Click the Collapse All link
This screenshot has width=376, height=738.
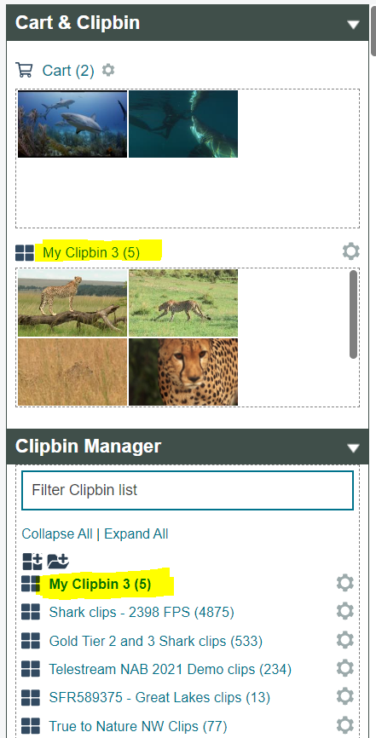[x=57, y=533]
